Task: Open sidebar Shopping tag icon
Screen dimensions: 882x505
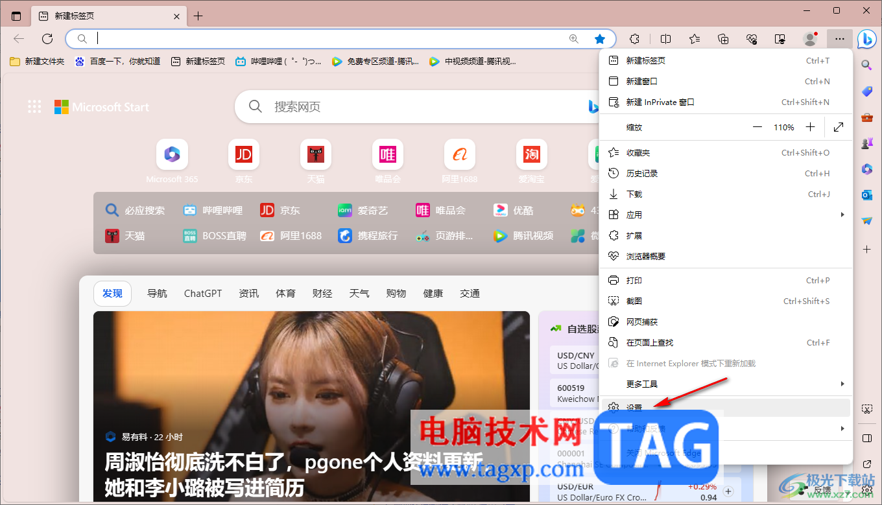Action: 866,91
